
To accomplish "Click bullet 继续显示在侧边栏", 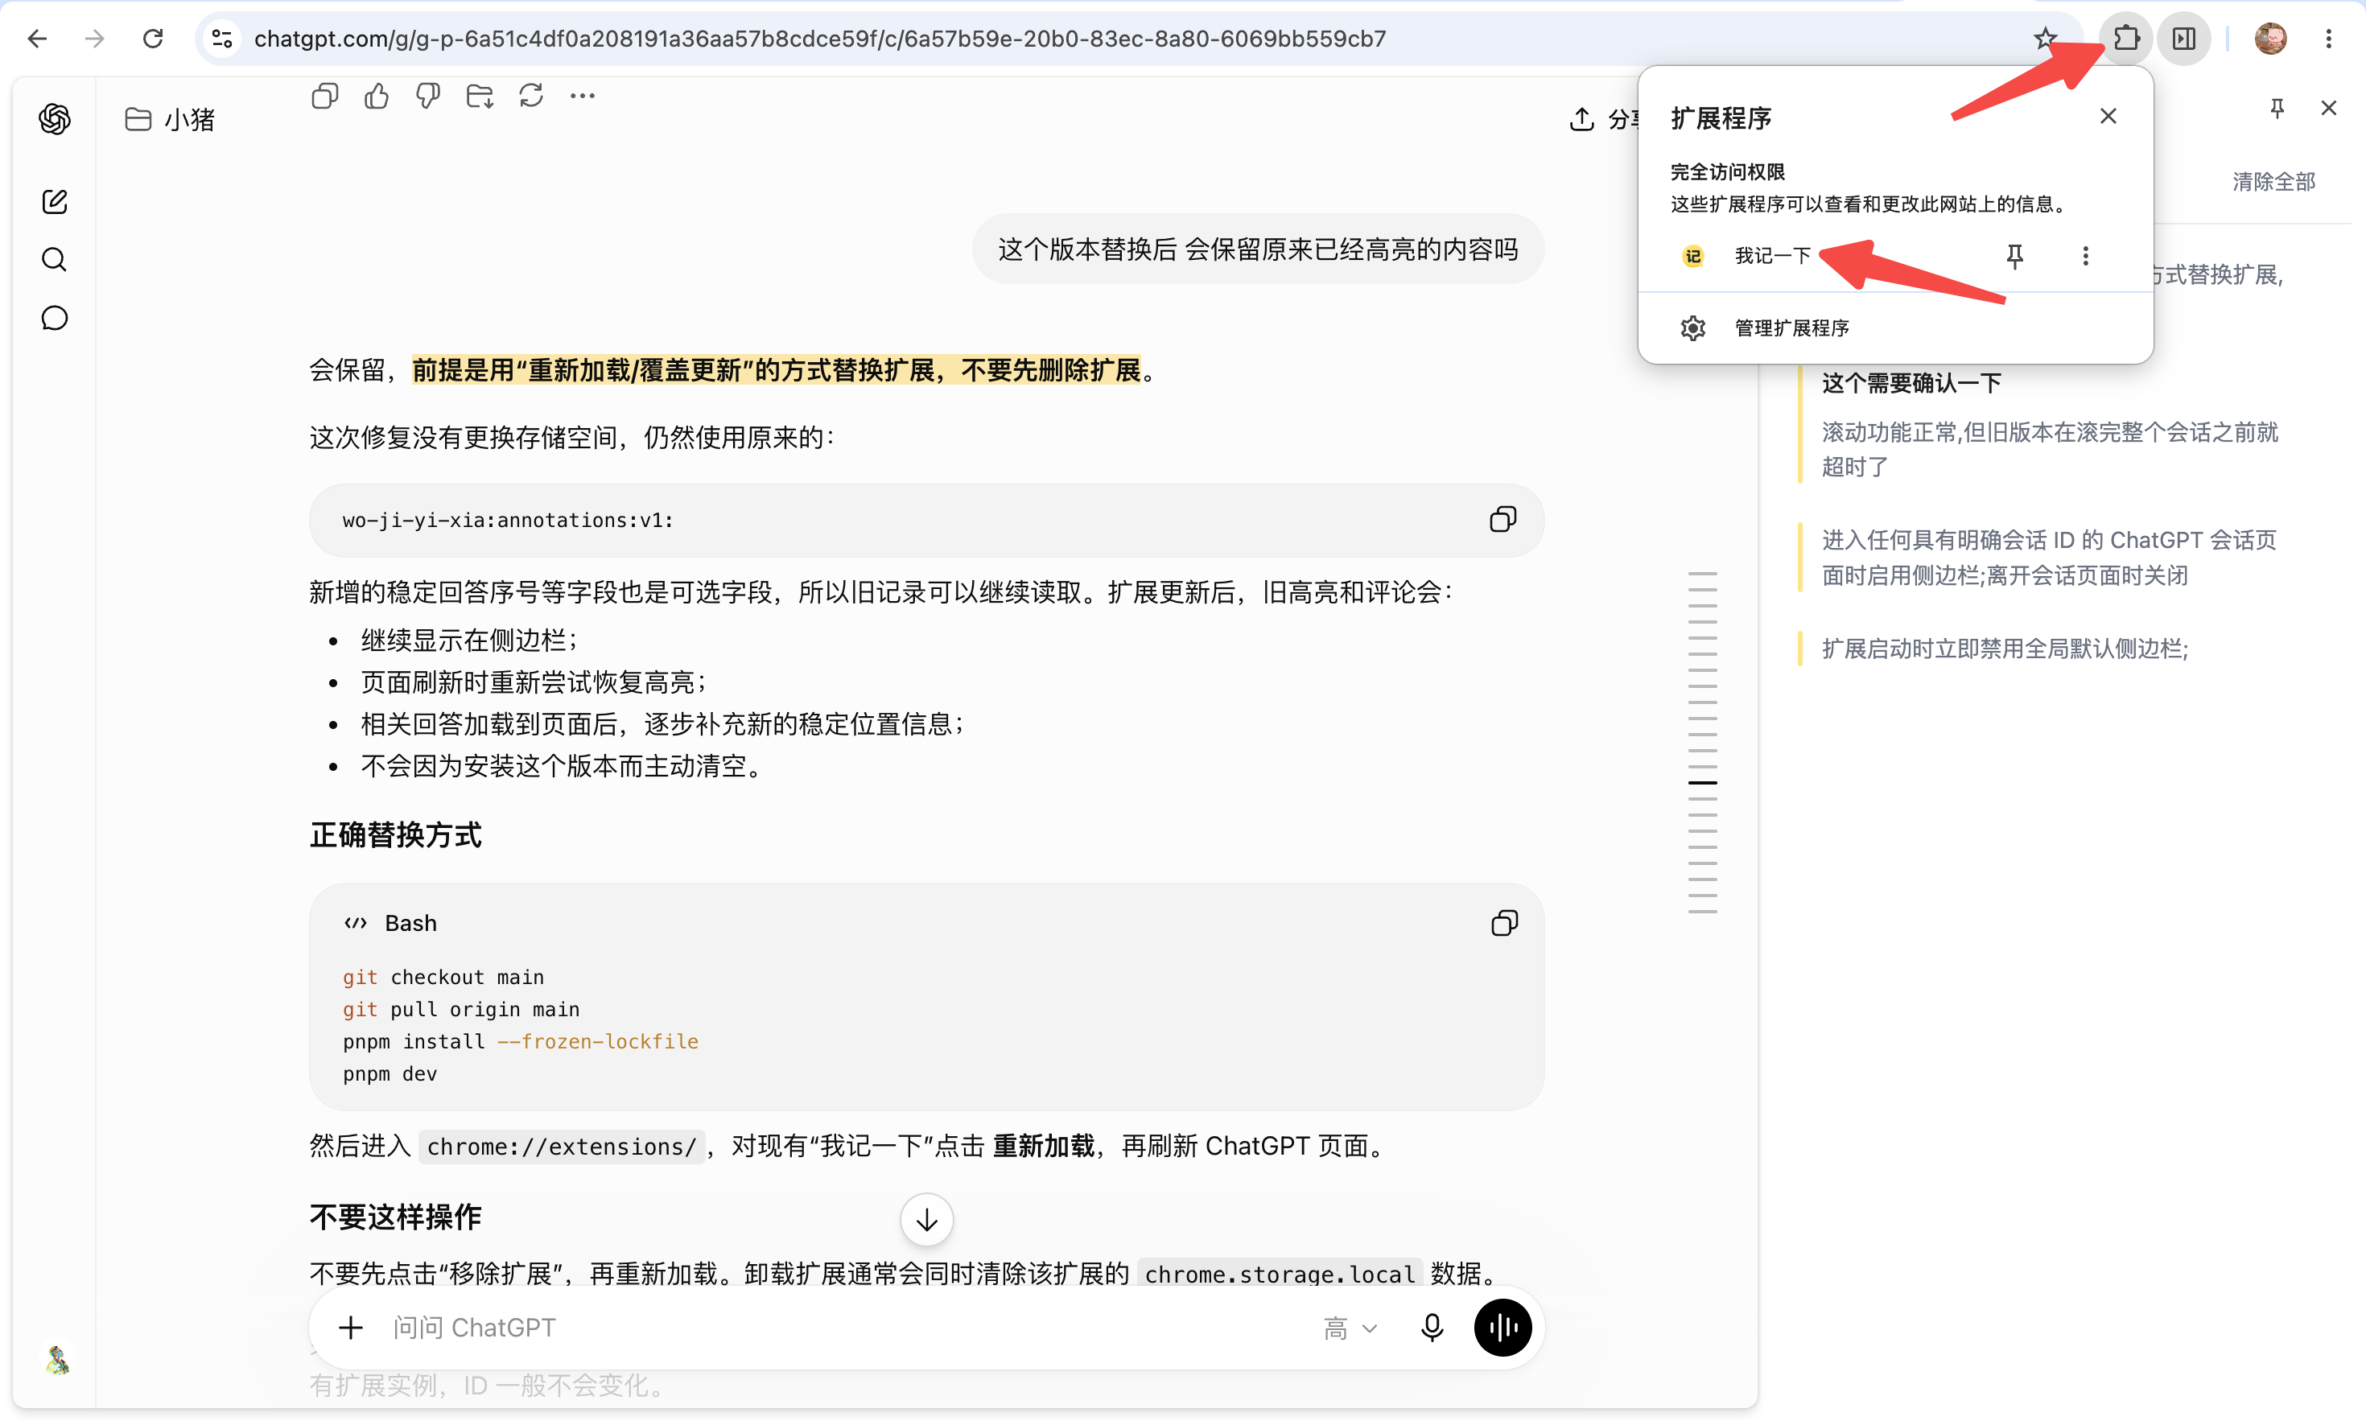I will (469, 640).
